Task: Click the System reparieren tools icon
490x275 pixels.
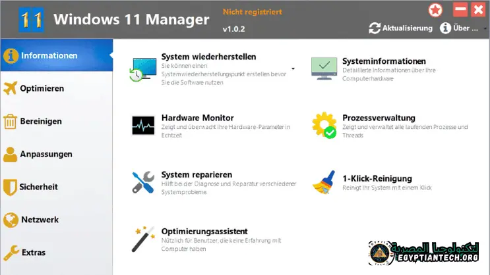Action: [143, 182]
